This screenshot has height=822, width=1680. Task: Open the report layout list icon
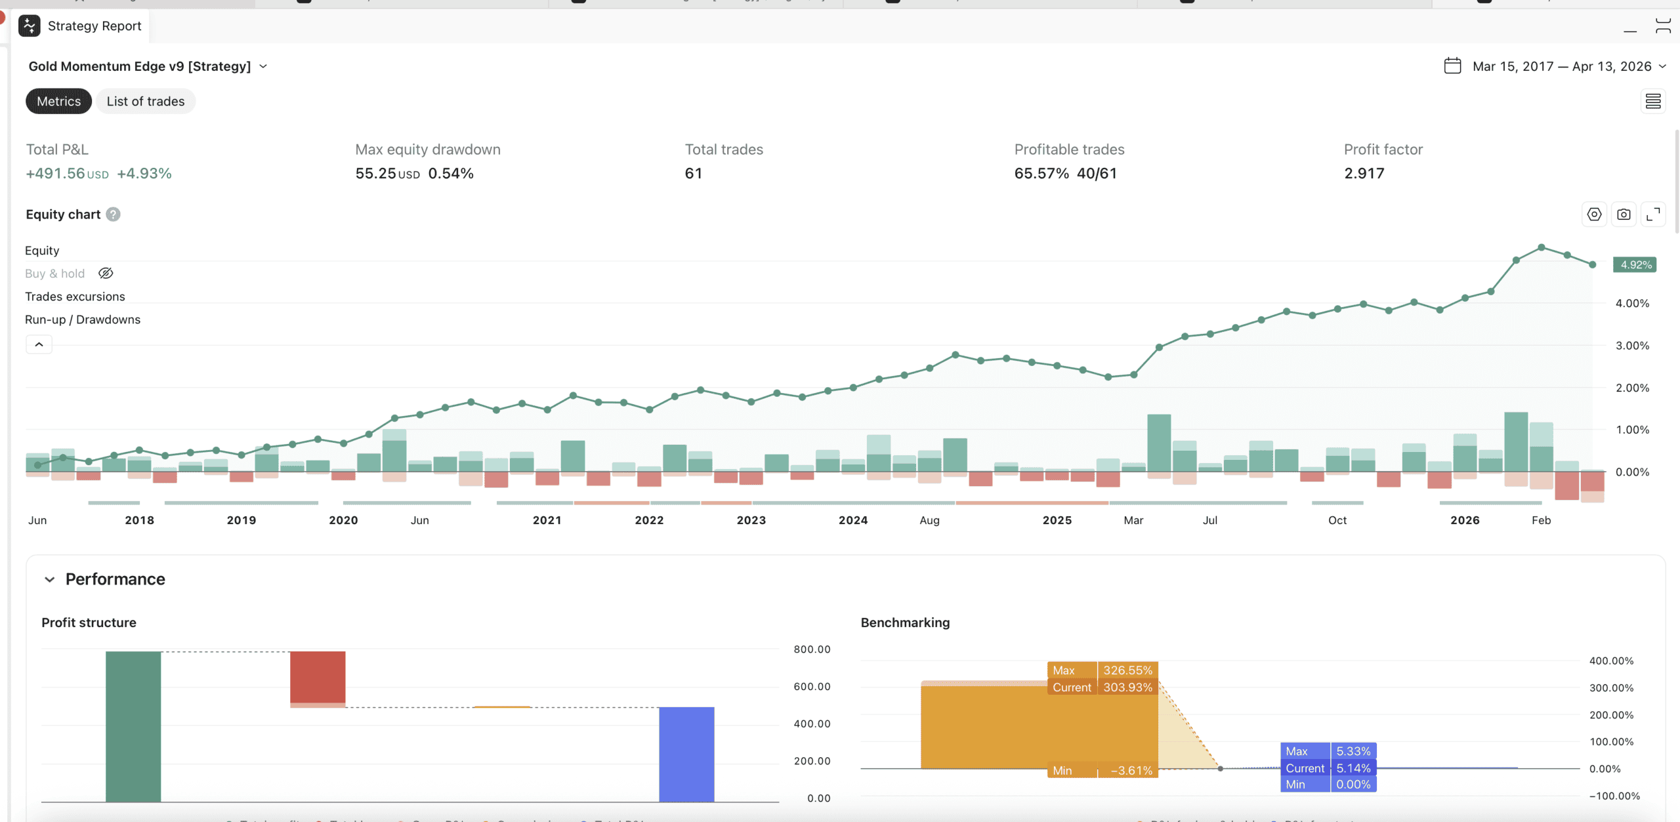click(1654, 101)
